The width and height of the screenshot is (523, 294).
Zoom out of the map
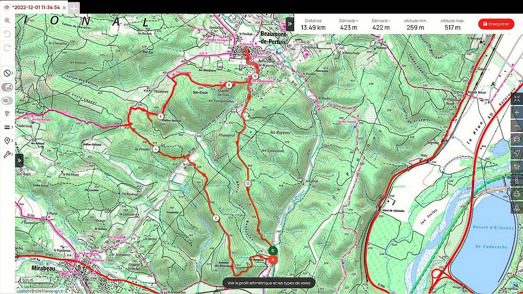pyautogui.click(x=517, y=125)
